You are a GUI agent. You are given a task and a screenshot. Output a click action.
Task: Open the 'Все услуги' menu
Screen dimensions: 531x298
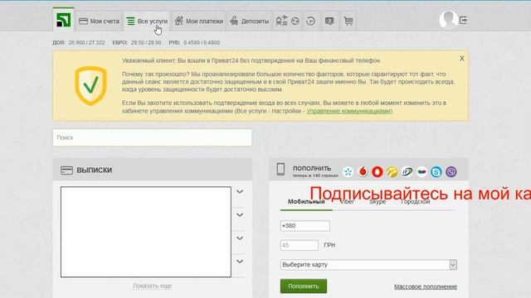(x=147, y=22)
